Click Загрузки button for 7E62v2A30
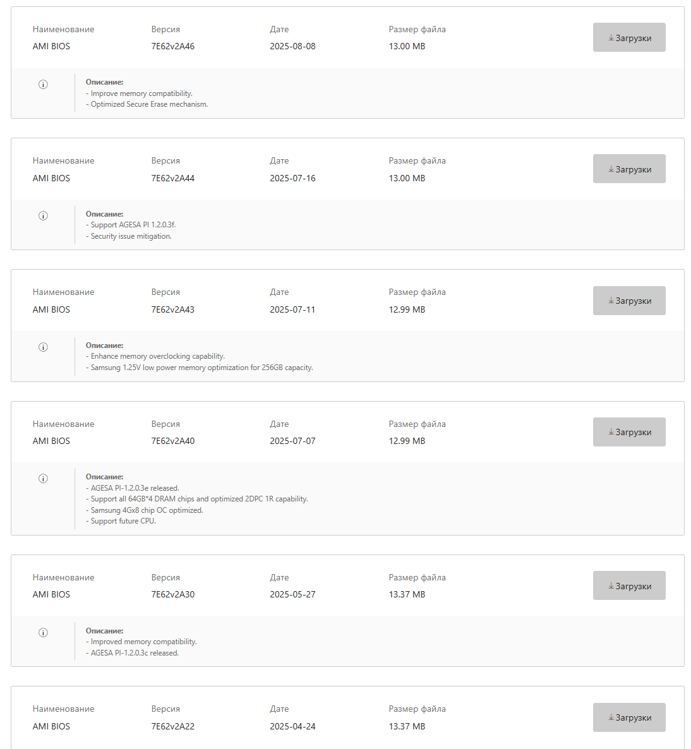 tap(629, 585)
